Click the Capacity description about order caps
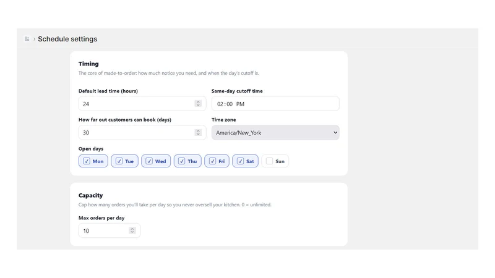The height and width of the screenshot is (278, 495). [175, 204]
